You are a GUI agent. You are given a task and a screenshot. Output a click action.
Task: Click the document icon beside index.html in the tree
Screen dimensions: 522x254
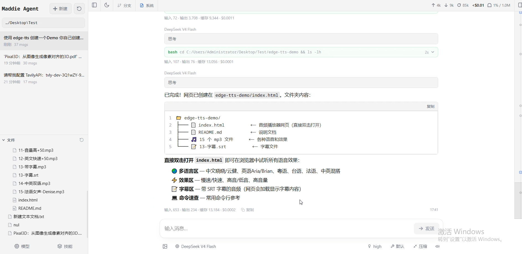tap(193, 125)
